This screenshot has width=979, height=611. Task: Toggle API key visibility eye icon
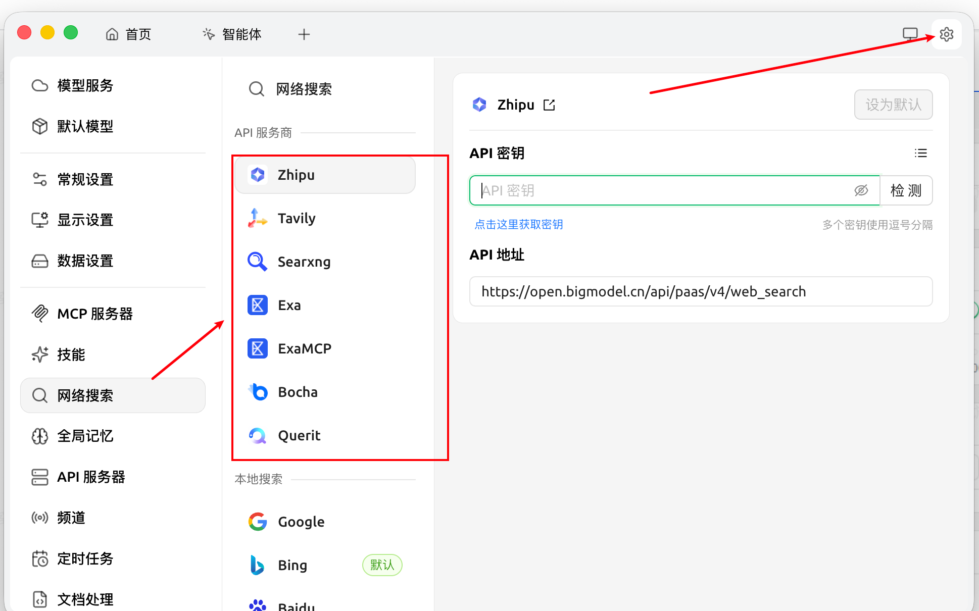861,190
